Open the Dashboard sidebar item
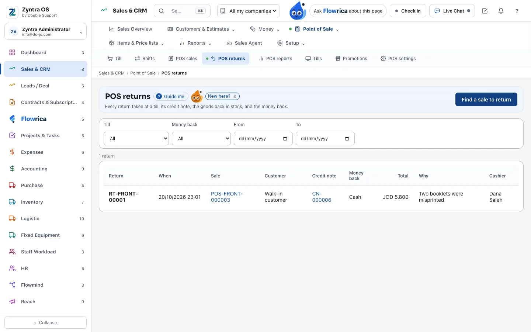Image resolution: width=531 pixels, height=332 pixels. 46,52
